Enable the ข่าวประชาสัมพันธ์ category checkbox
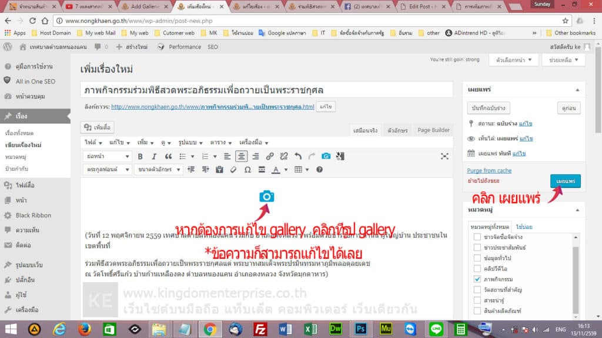The height and width of the screenshot is (338, 602). (477, 248)
